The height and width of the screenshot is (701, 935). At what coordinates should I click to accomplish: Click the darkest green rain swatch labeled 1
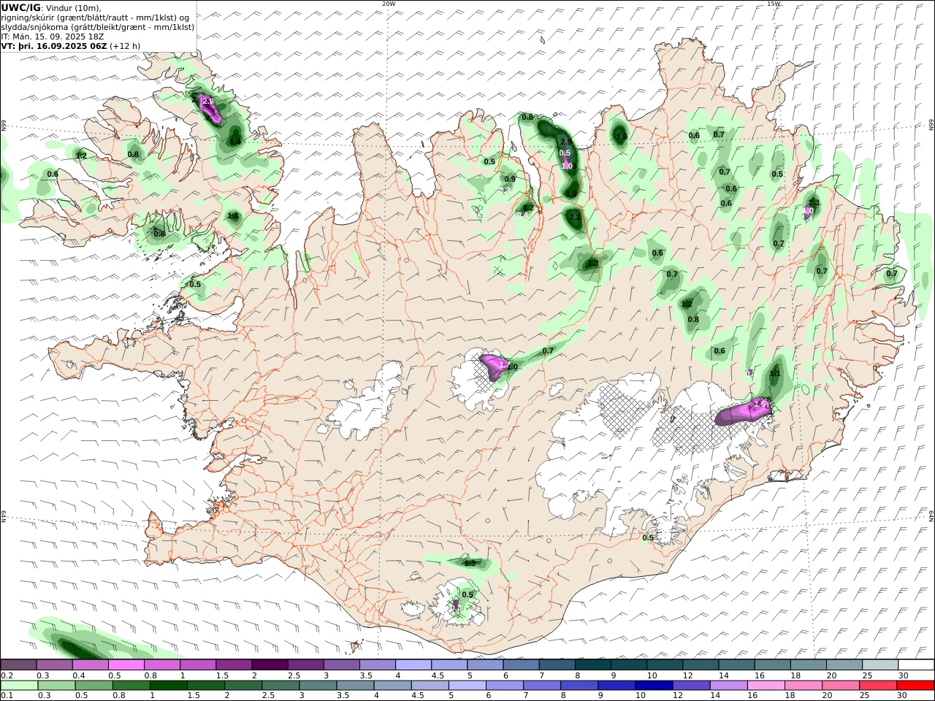pos(168,686)
